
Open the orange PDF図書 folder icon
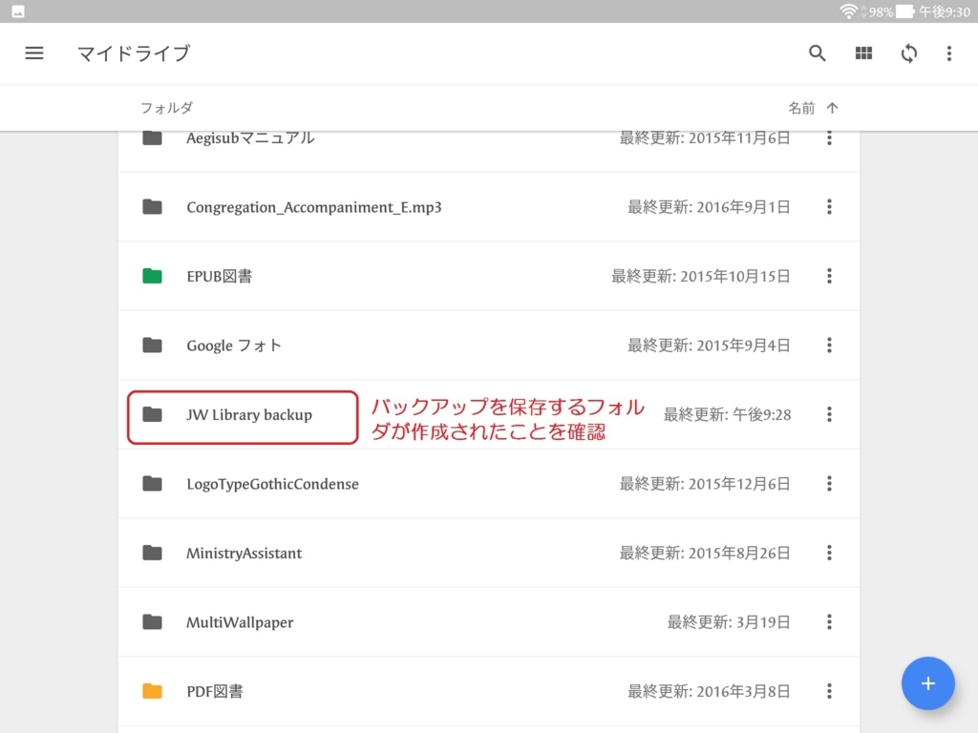pyautogui.click(x=152, y=691)
